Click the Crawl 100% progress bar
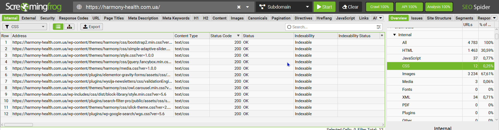This screenshot has width=499, height=130. pyautogui.click(x=379, y=7)
